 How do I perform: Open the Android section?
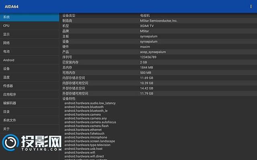pyautogui.click(x=29, y=60)
